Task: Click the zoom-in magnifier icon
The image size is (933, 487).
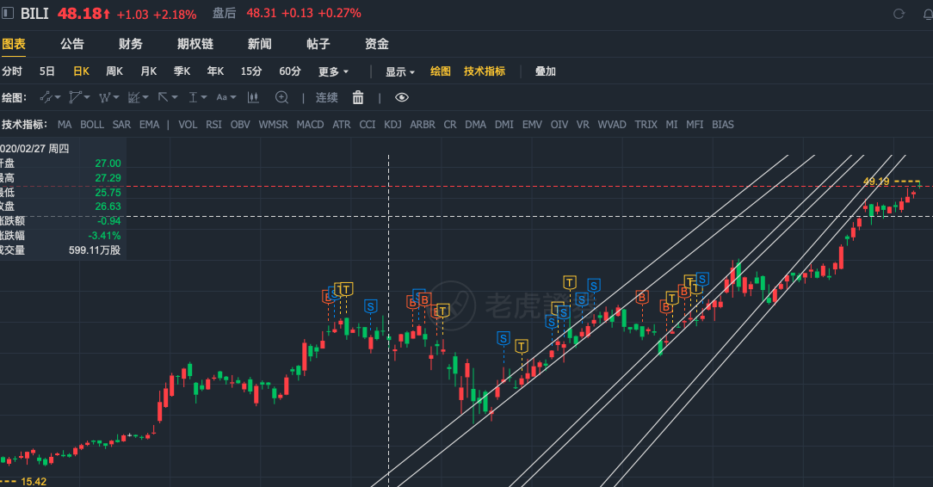Action: point(282,97)
